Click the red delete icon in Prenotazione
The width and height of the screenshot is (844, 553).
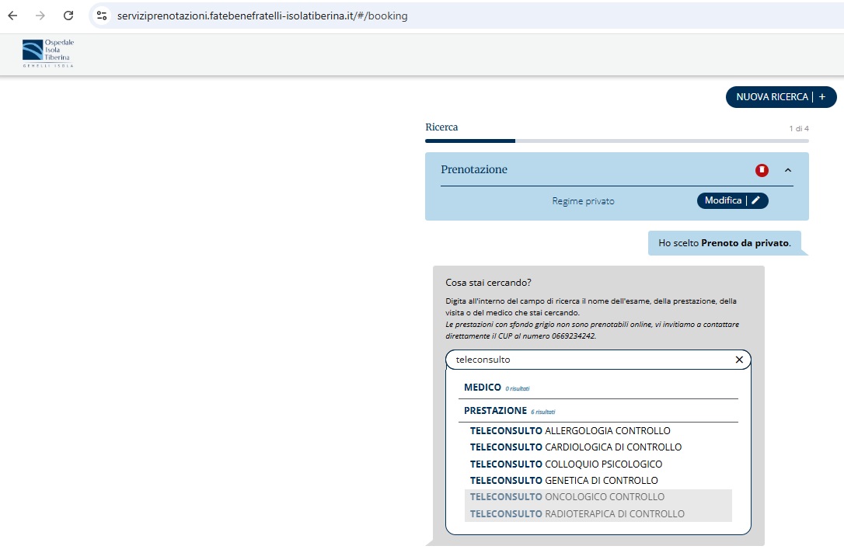pyautogui.click(x=762, y=170)
